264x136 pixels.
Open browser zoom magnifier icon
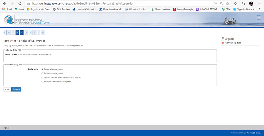(221, 3)
